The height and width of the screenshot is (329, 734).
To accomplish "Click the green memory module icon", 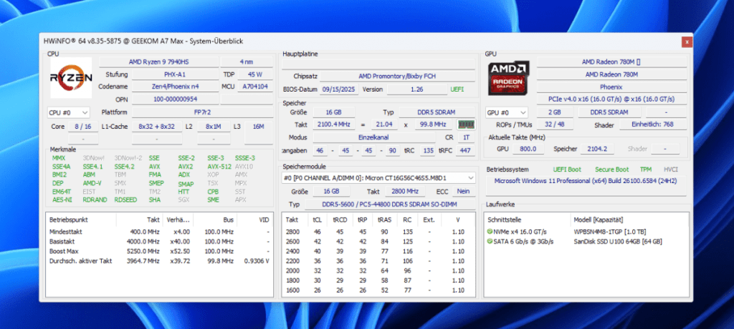I will pyautogui.click(x=467, y=124).
